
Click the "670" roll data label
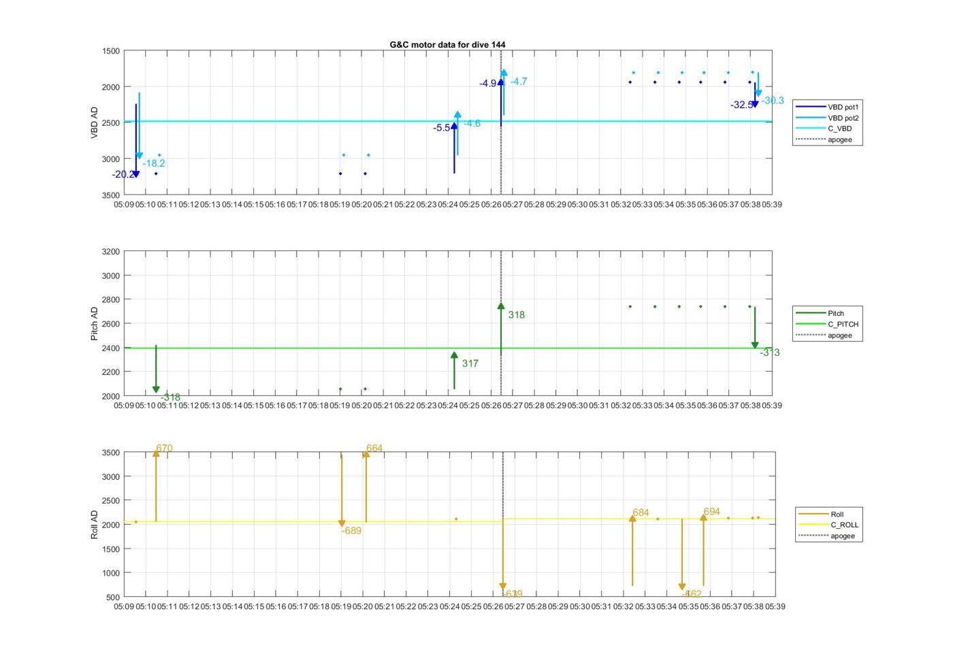point(164,448)
